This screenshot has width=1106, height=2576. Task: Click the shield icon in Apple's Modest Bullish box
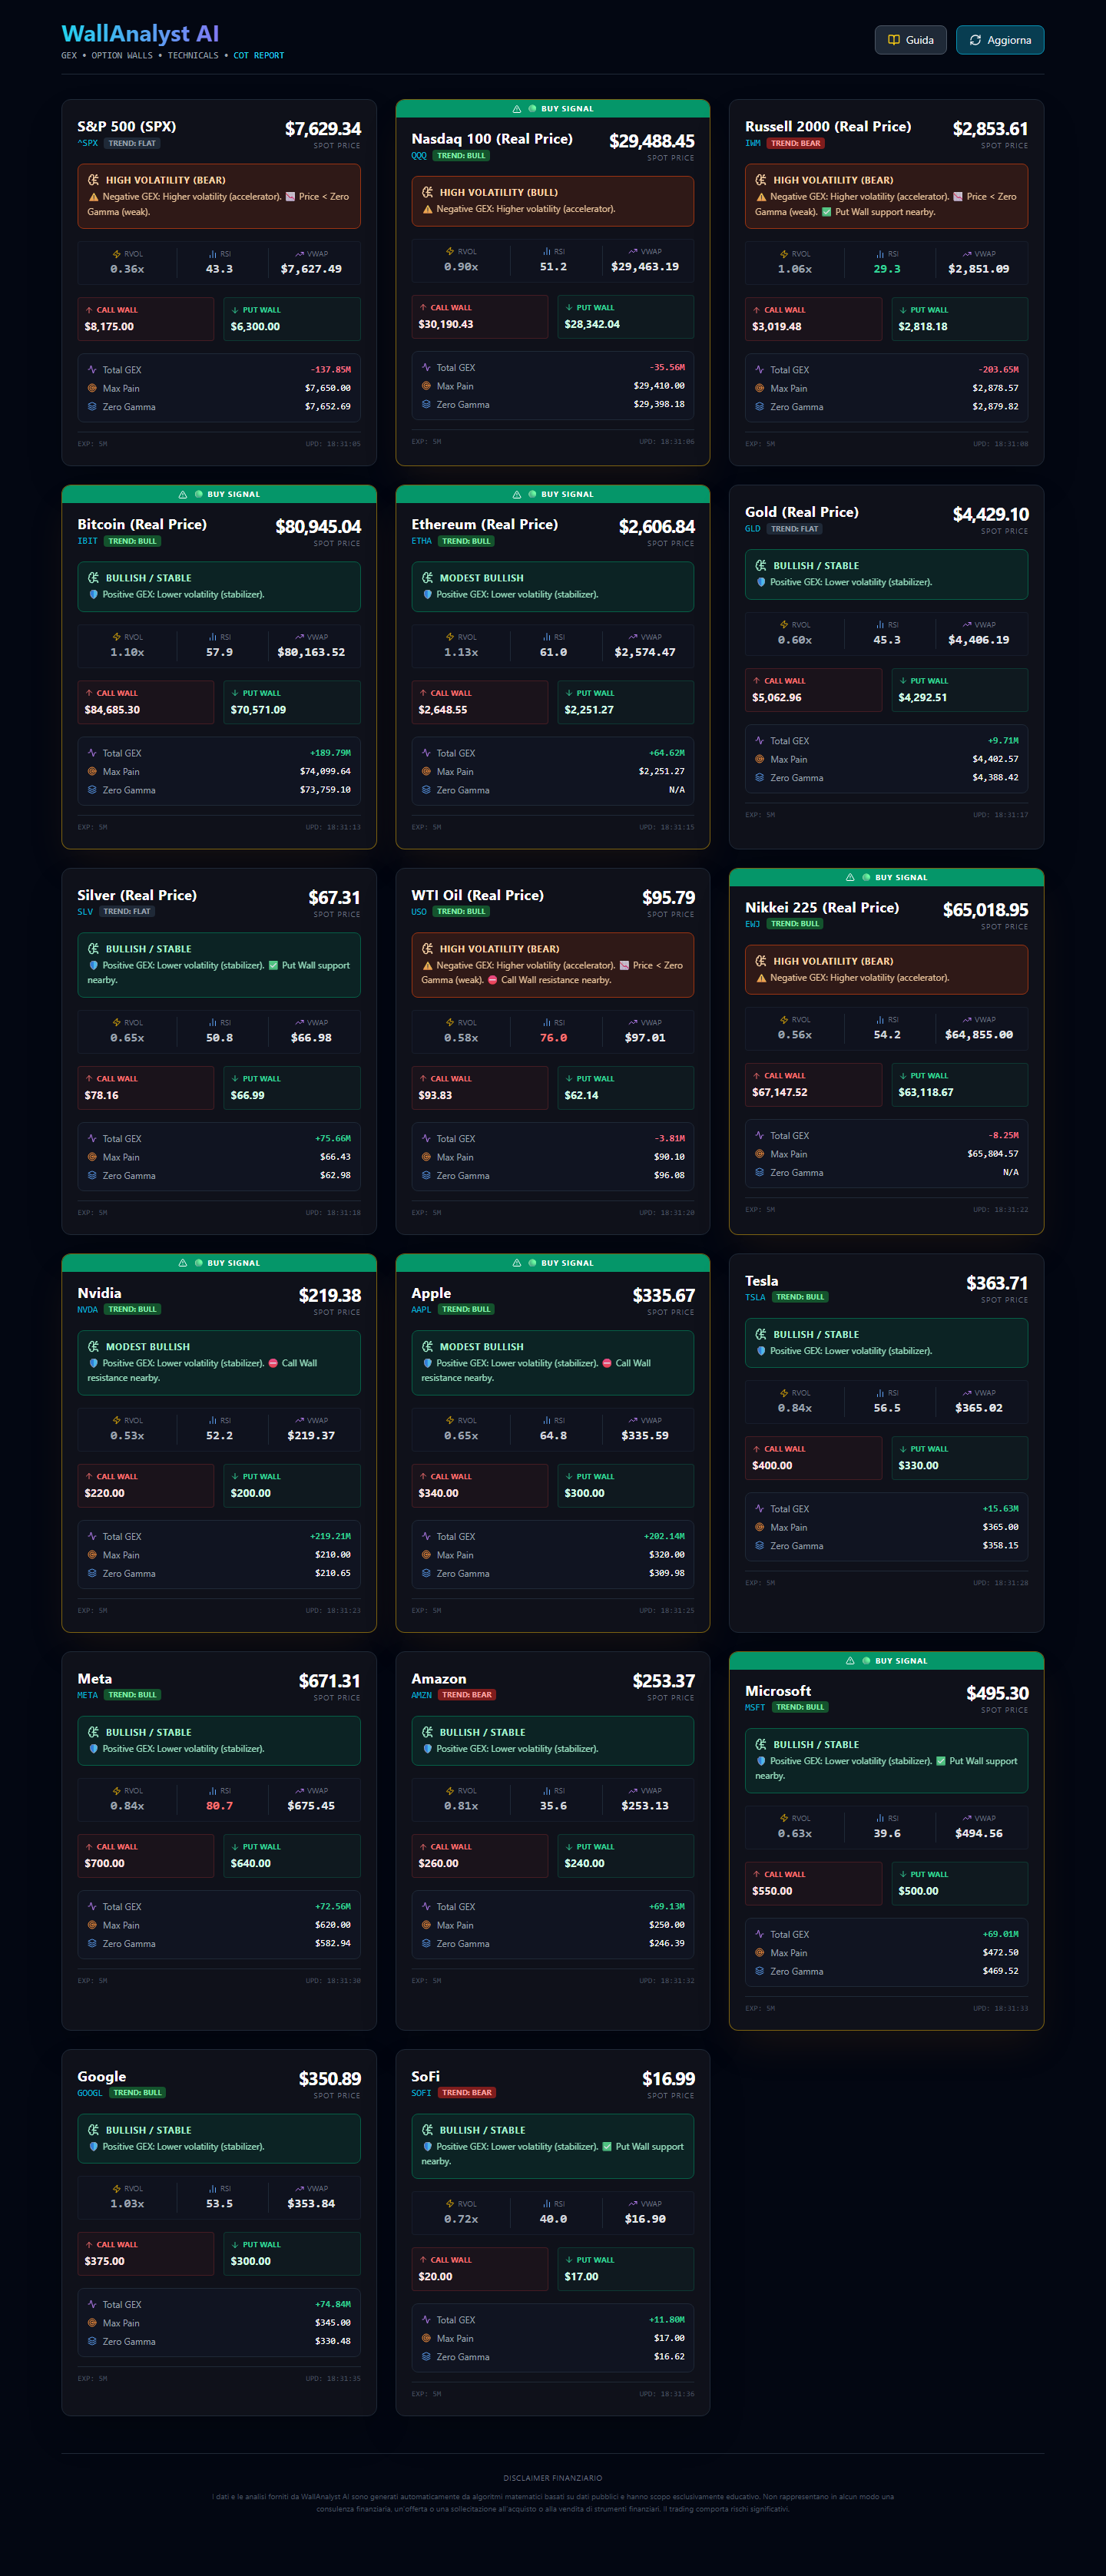(x=428, y=1363)
